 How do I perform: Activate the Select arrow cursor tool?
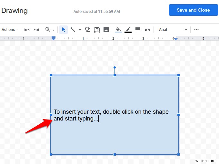(64, 30)
